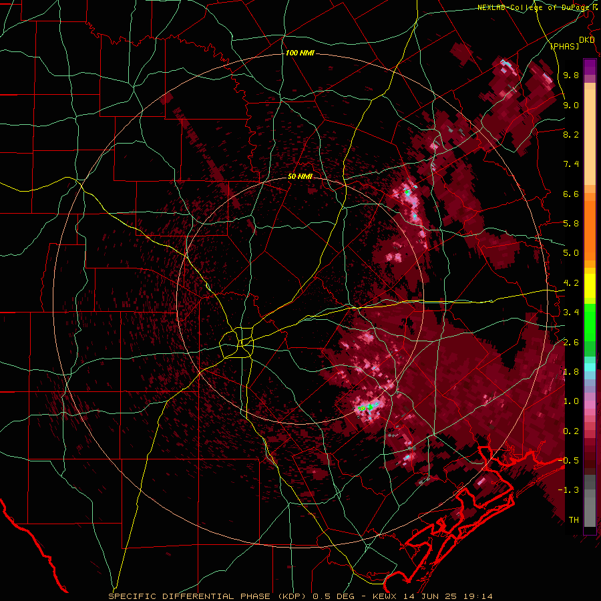This screenshot has width=601, height=601.
Task: Select the 9.0 scale label
Action: tap(571, 105)
